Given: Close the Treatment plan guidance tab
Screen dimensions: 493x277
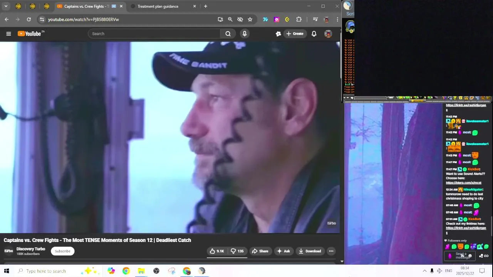Looking at the screenshot, I should [x=195, y=6].
